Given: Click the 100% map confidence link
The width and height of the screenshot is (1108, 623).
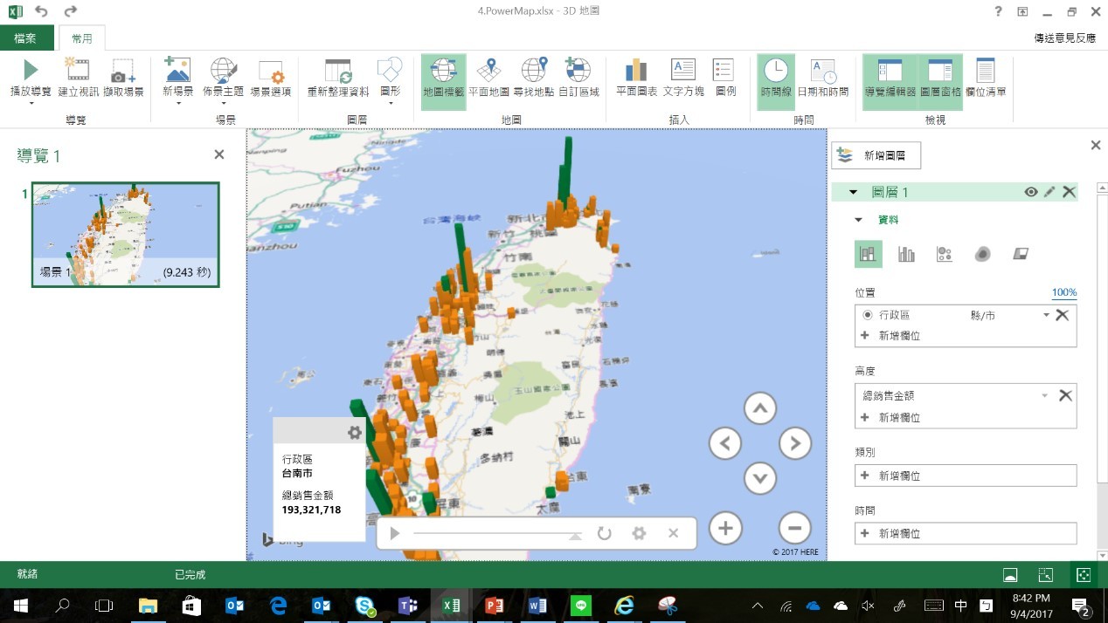Looking at the screenshot, I should pyautogui.click(x=1064, y=292).
